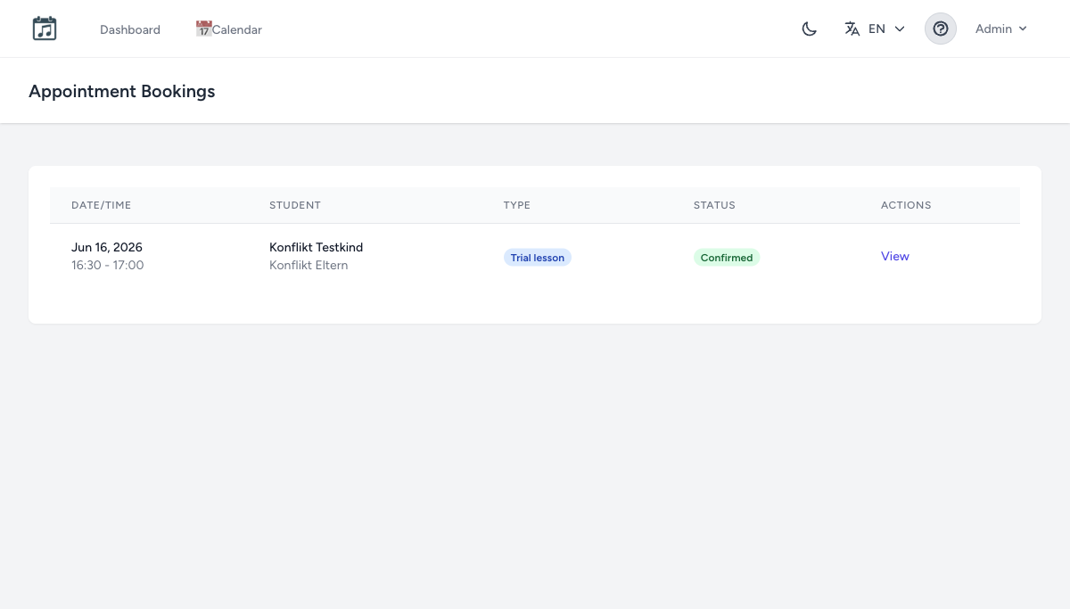Viewport: 1070px width, 609px height.
Task: Click the TYPE column header
Action: pyautogui.click(x=517, y=205)
